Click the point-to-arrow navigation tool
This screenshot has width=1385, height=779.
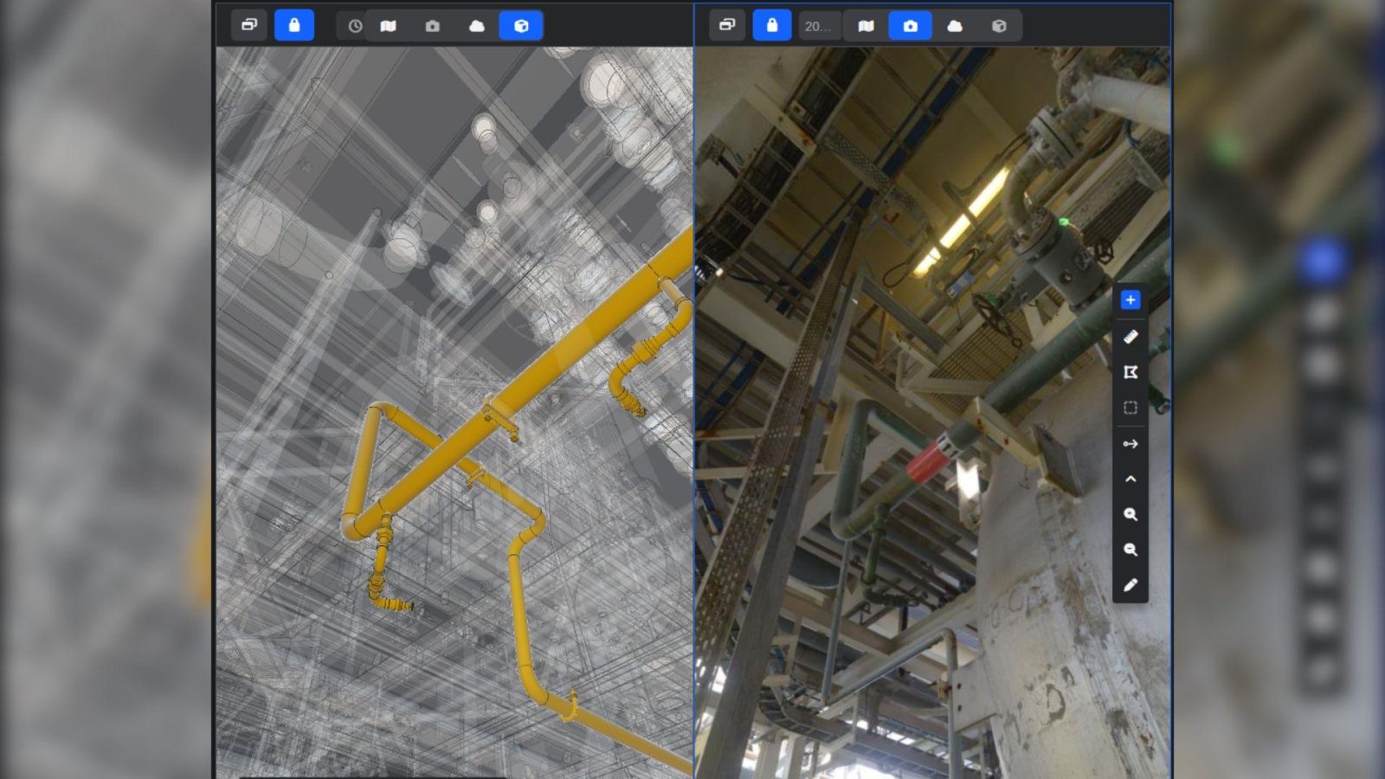click(x=1131, y=444)
